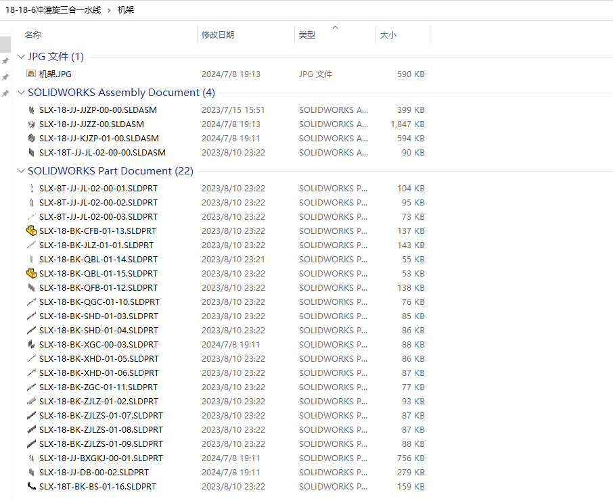The height and width of the screenshot is (501, 613).
Task: Collapse the JPG 文件 (1) group chevron
Action: pos(21,57)
